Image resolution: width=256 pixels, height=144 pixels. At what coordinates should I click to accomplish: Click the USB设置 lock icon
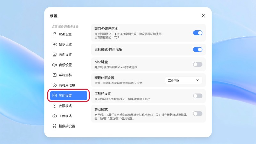[x=54, y=34]
